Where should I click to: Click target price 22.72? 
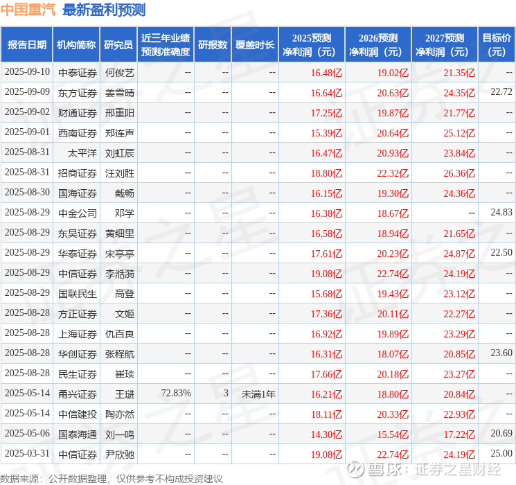[x=501, y=92]
